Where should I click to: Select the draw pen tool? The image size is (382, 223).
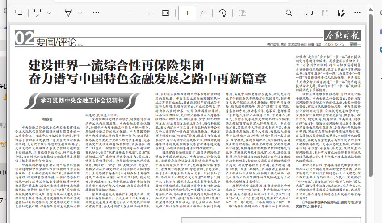pyautogui.click(x=68, y=13)
